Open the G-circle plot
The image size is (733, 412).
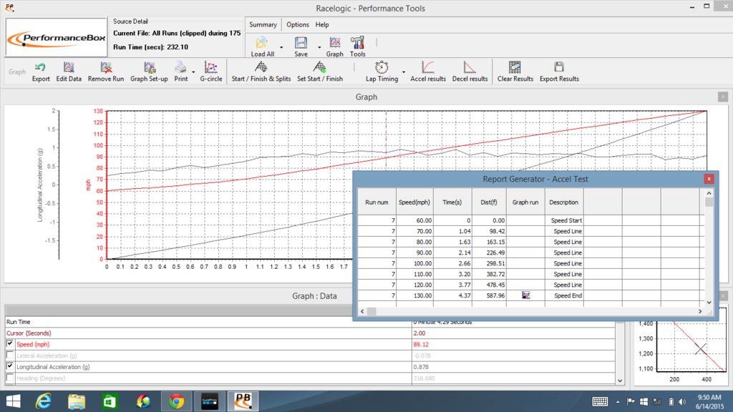tap(211, 72)
